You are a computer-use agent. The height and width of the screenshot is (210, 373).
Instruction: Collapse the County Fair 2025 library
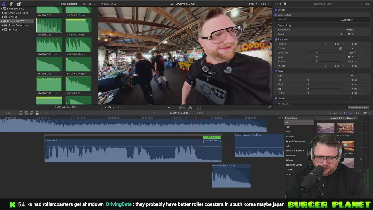tap(1, 21)
